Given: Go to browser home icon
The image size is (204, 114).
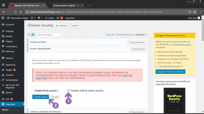Looking at the screenshot, I should 21,12.
